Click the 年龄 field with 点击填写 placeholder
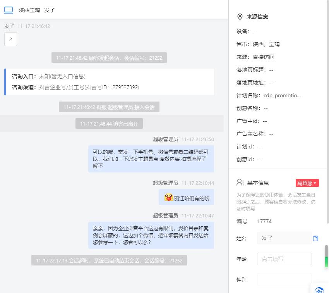Viewport: 329px width, 293px height. [284, 259]
